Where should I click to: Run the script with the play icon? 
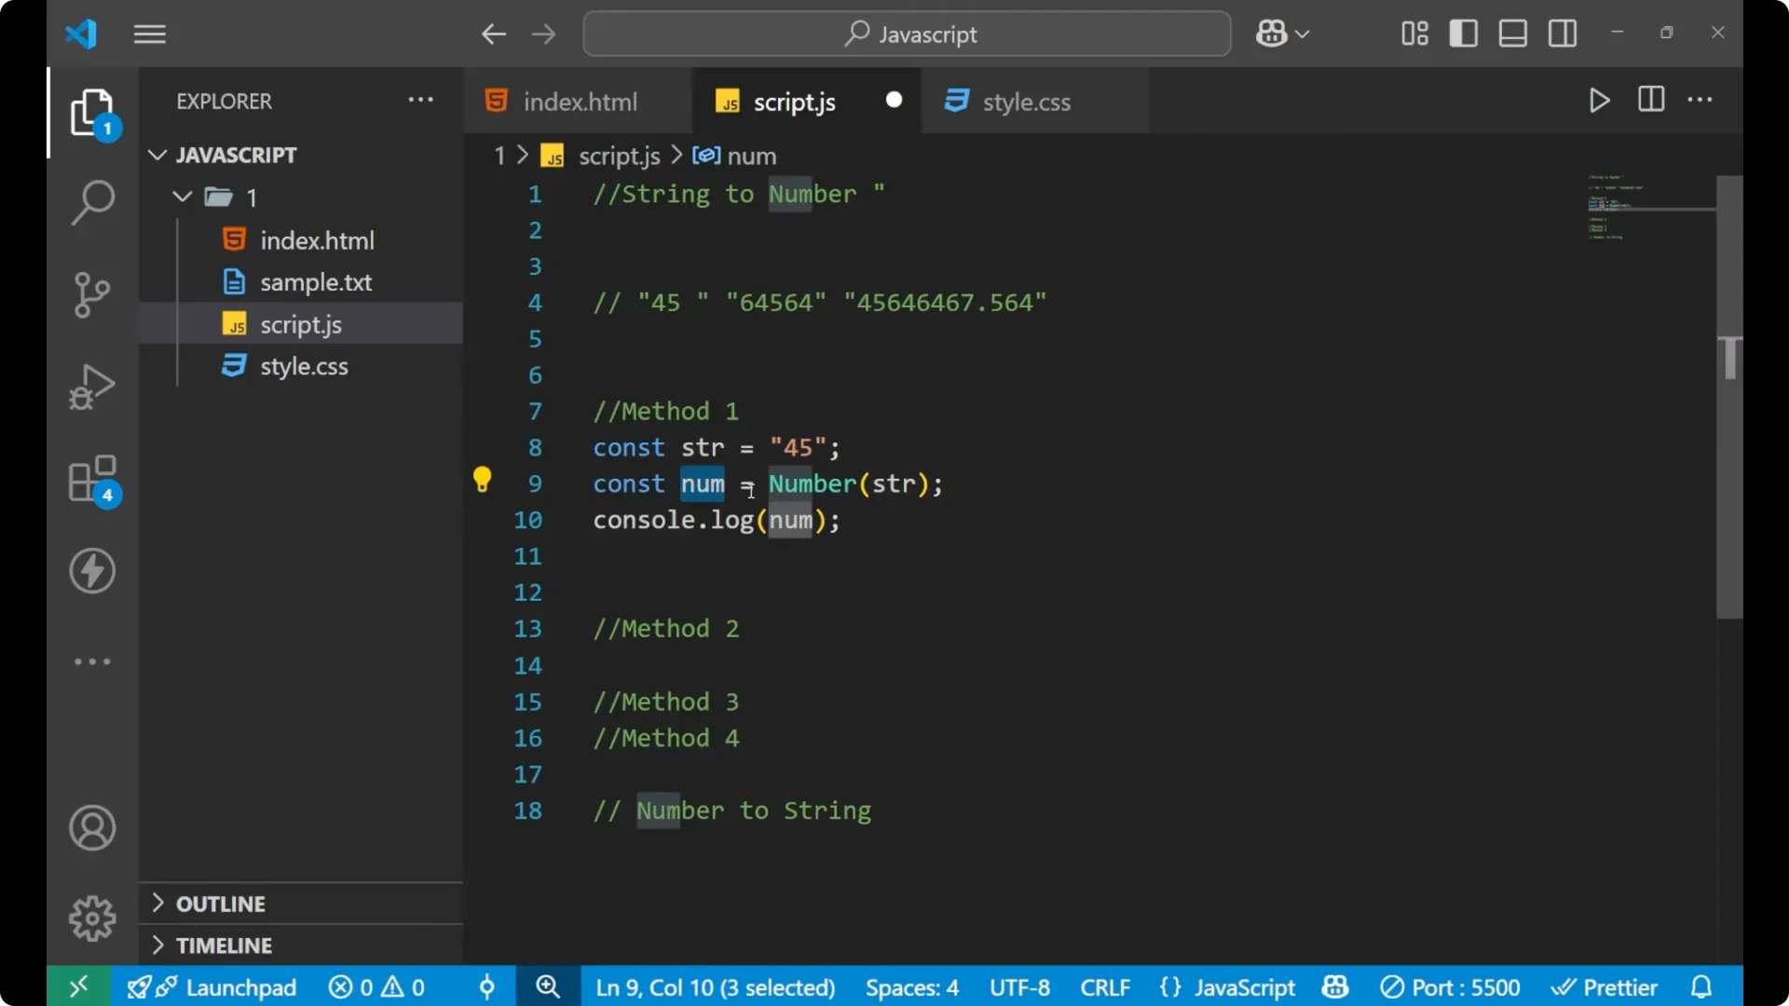(x=1600, y=101)
